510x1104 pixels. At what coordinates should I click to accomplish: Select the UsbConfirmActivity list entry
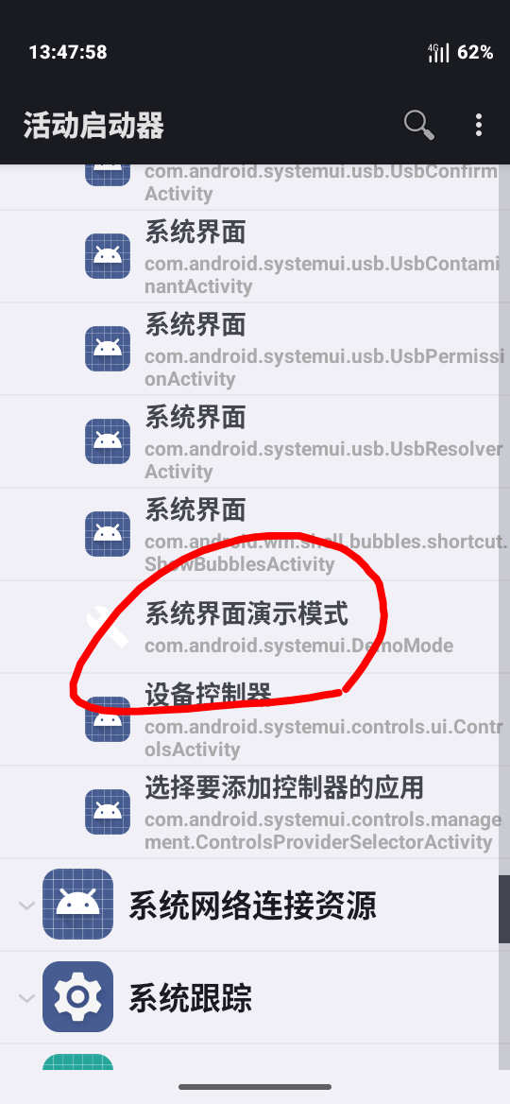coord(255,186)
